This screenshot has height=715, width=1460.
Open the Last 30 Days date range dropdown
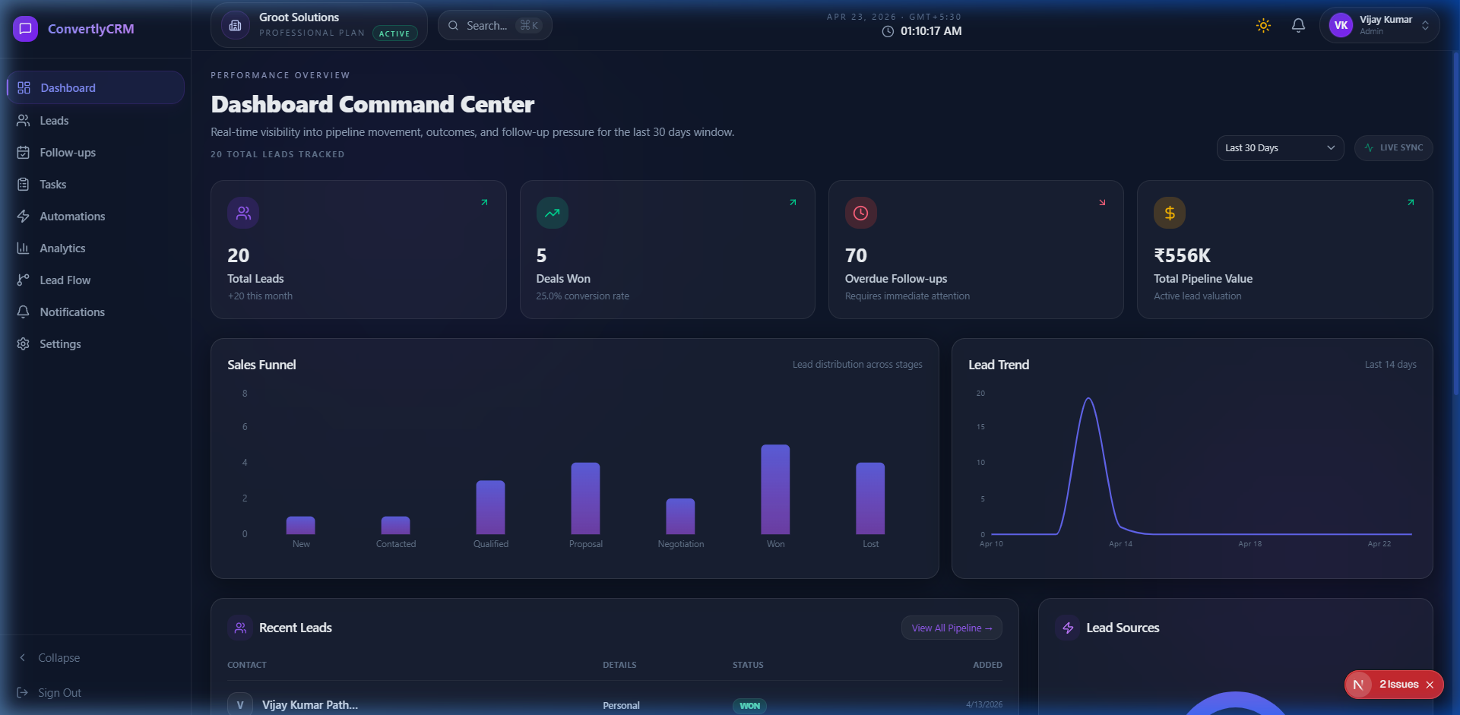[1280, 147]
